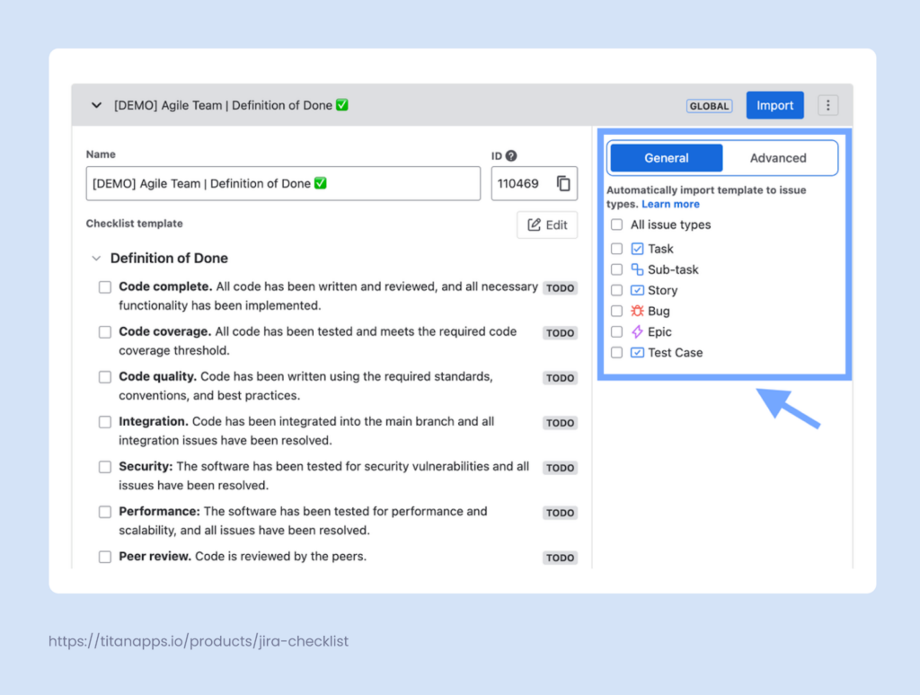
Task: Click the Story issue type icon
Action: pos(636,290)
